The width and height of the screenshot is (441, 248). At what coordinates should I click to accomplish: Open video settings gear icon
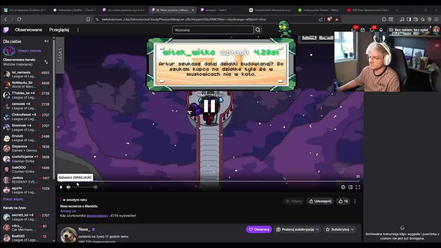click(343, 187)
